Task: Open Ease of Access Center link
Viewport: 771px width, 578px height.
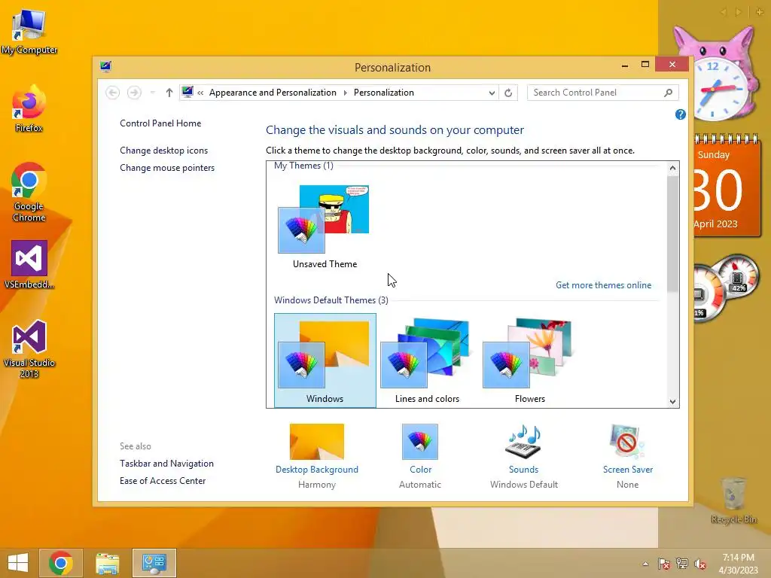Action: tap(163, 481)
